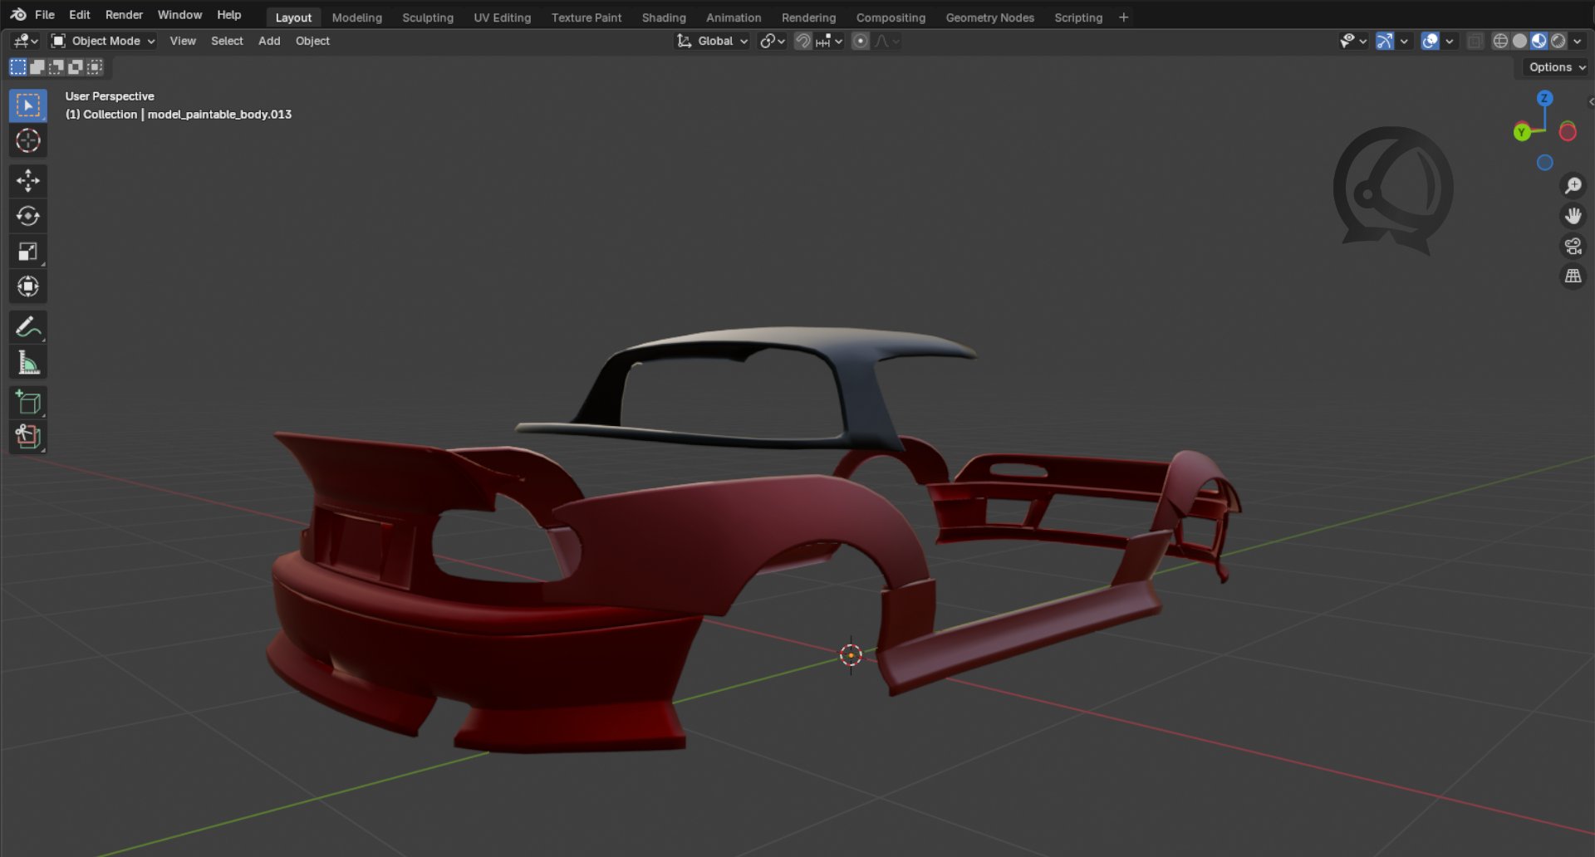Switch viewport to rendered shading
The width and height of the screenshot is (1595, 857).
point(1559,40)
